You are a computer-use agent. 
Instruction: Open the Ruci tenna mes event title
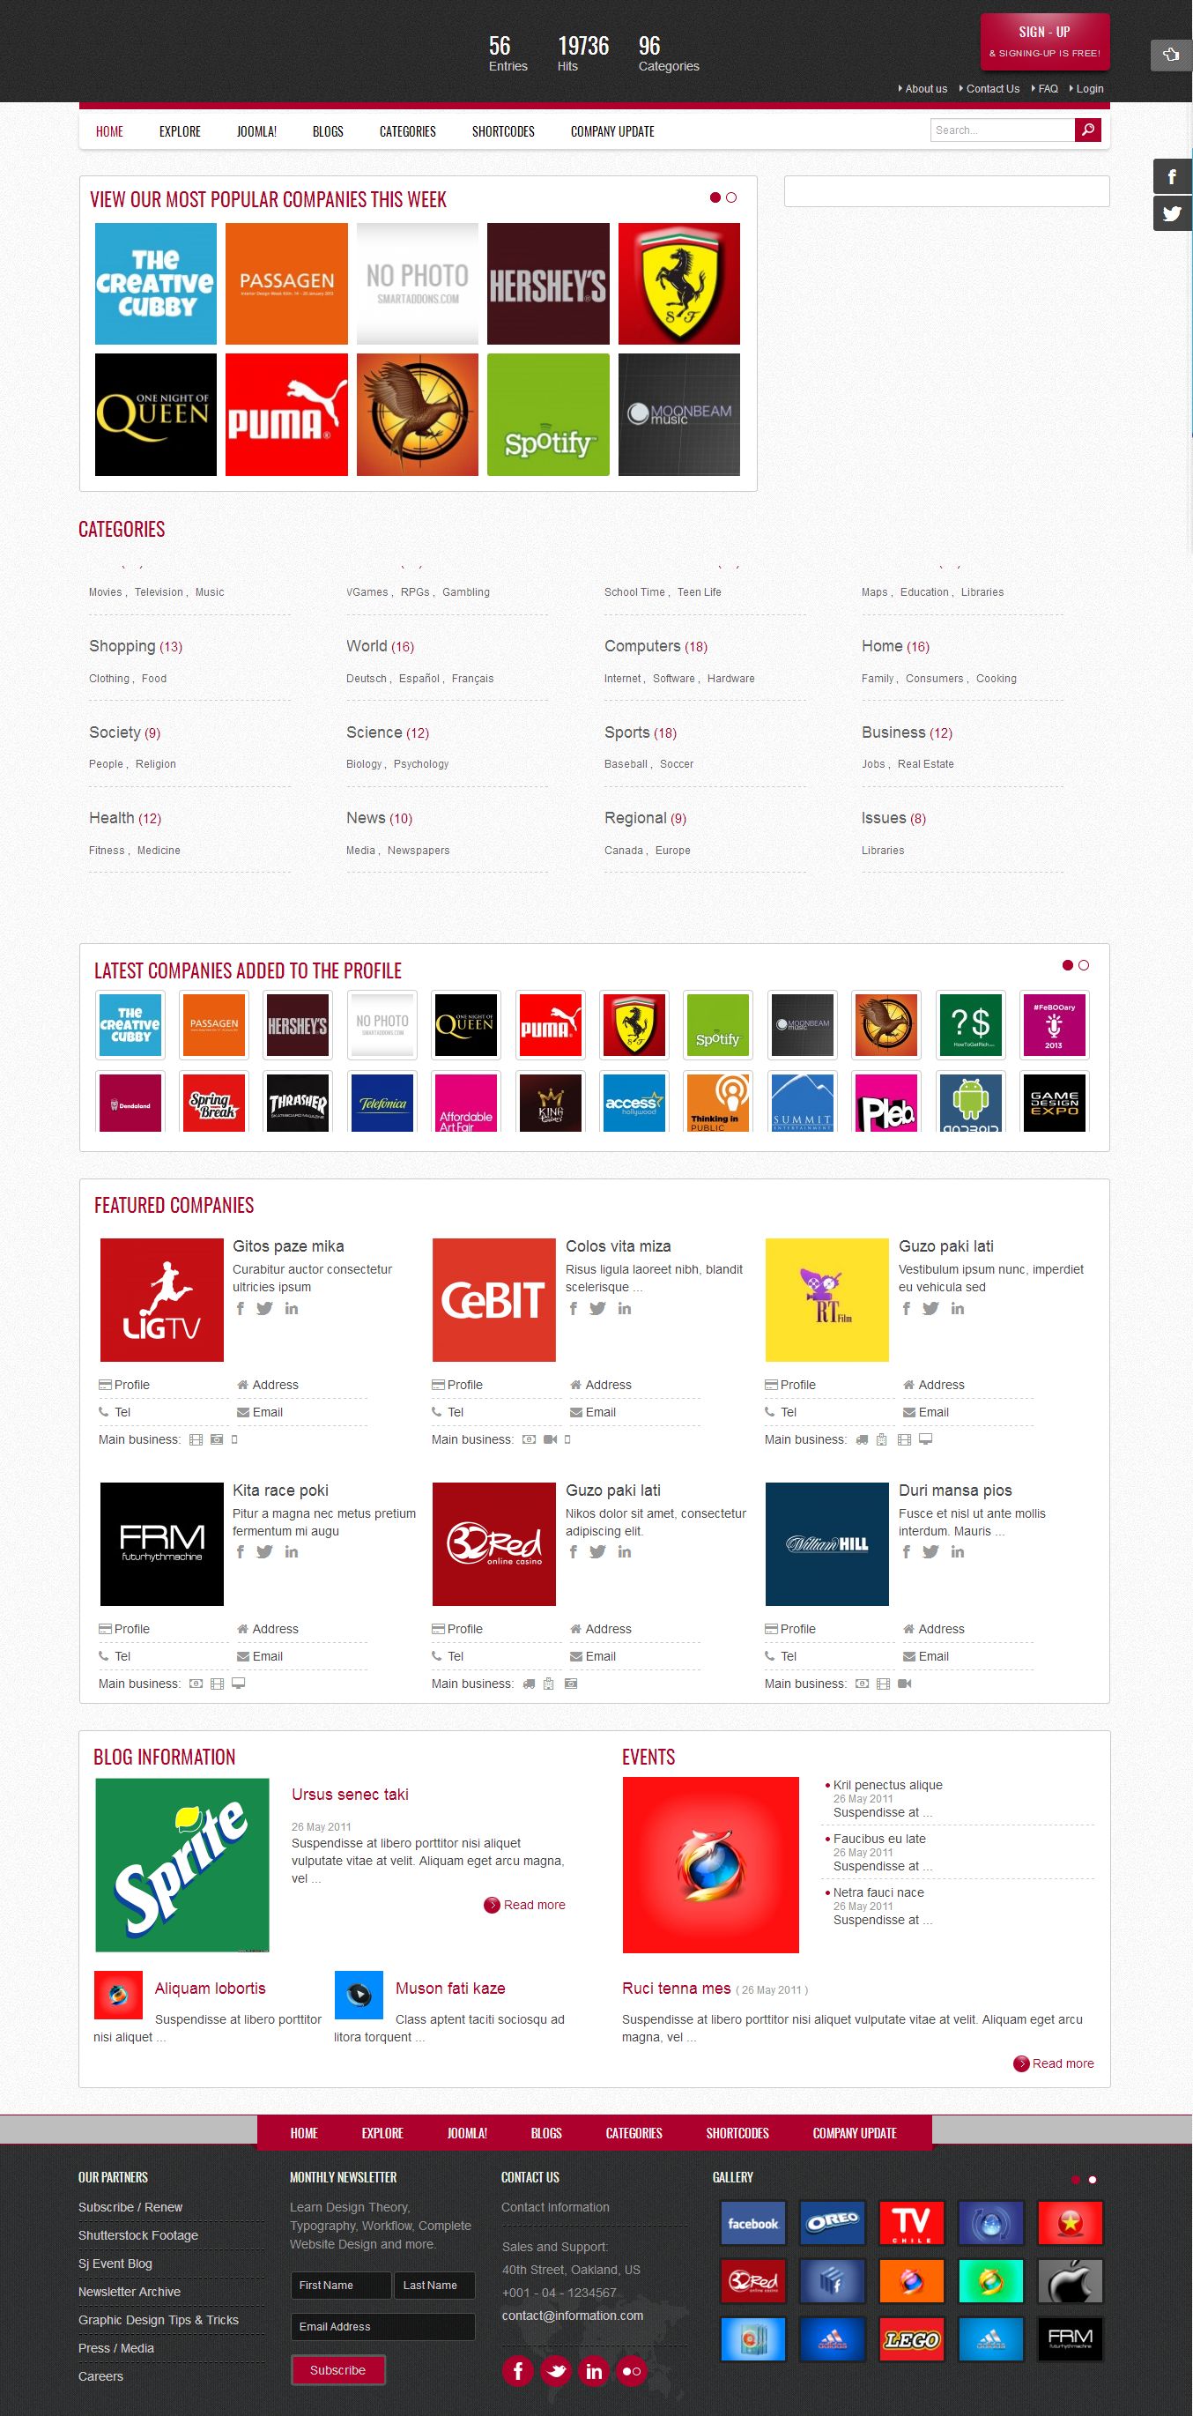[x=676, y=1989]
